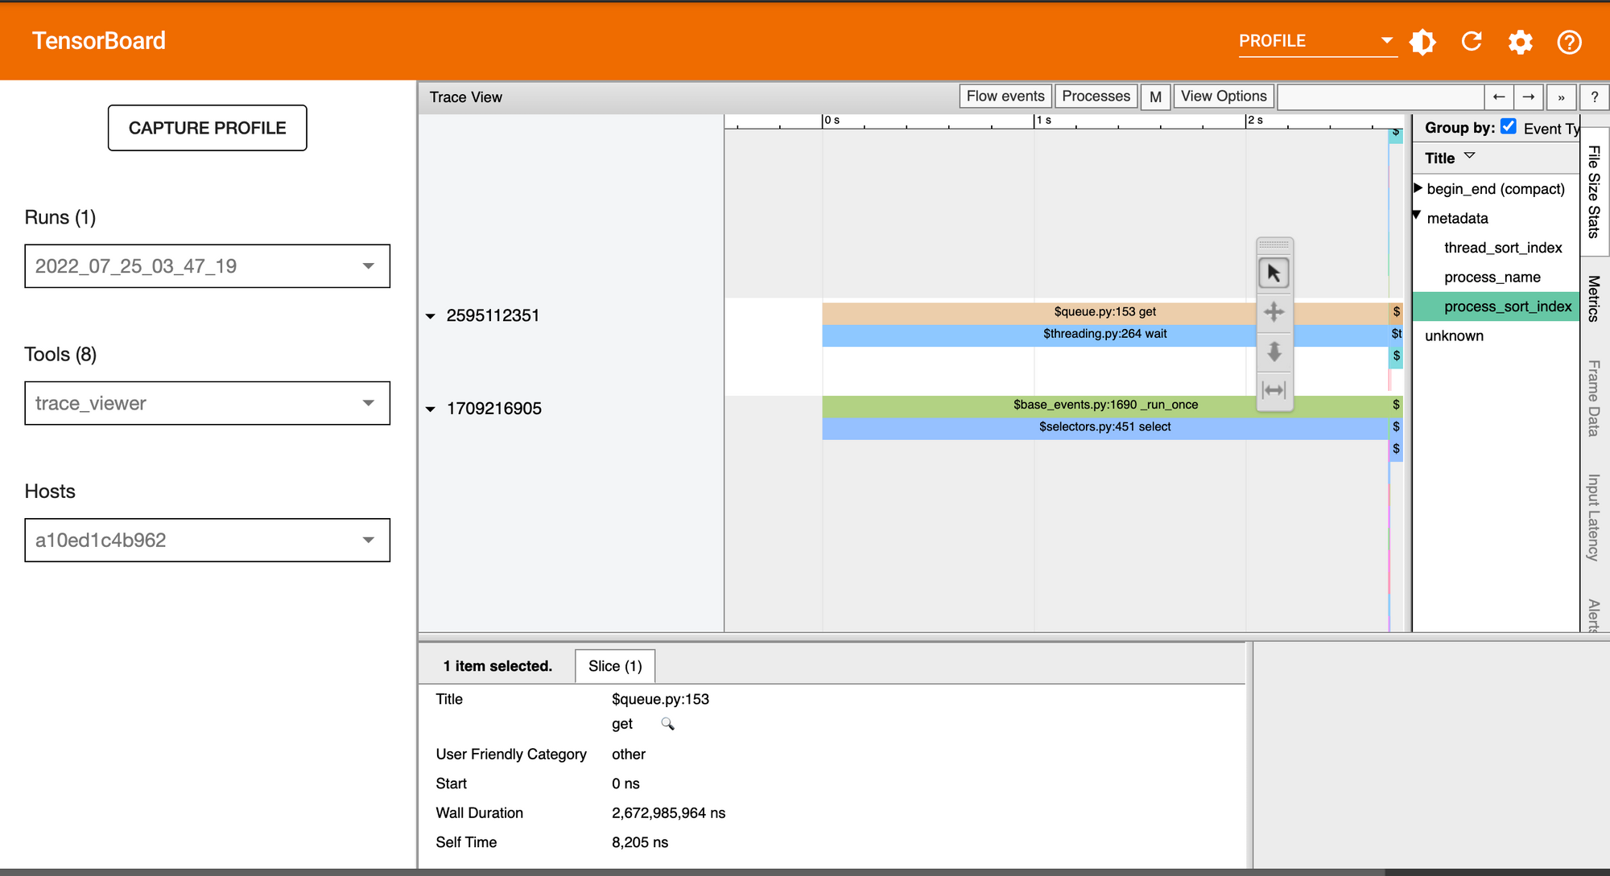This screenshot has height=876, width=1610.
Task: Open the Metrics side tab
Action: click(1594, 298)
